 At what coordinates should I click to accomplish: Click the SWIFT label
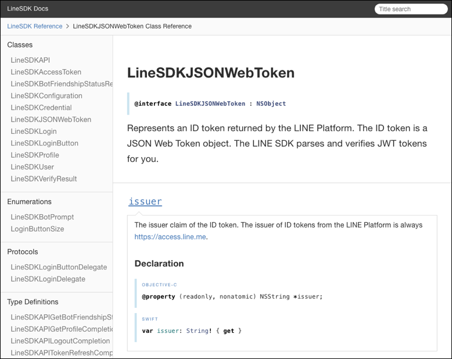(x=150, y=319)
